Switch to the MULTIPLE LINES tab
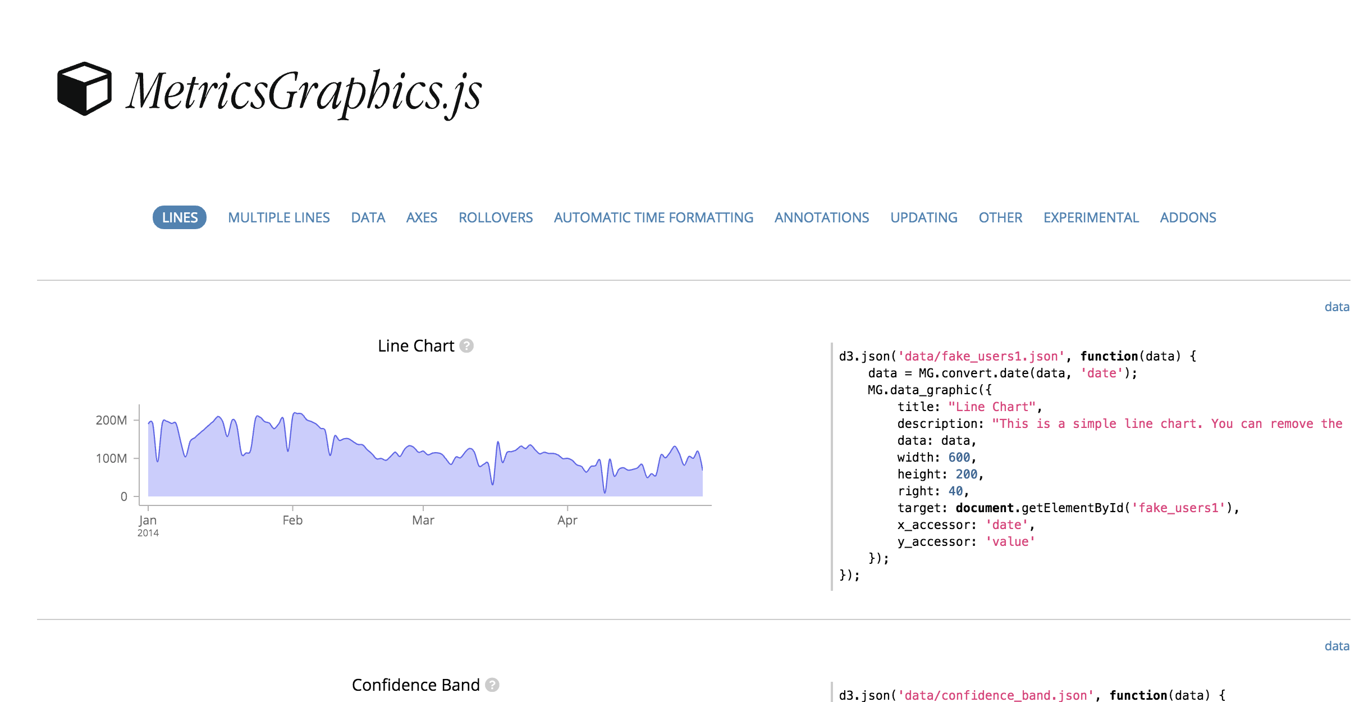 pyautogui.click(x=279, y=217)
